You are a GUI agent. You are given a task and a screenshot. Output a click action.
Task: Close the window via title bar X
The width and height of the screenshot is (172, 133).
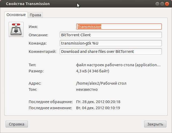(167, 4)
